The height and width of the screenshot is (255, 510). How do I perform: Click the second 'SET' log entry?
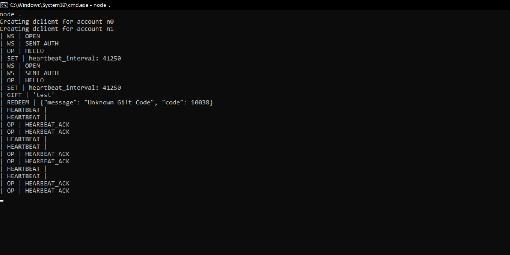tap(12, 88)
